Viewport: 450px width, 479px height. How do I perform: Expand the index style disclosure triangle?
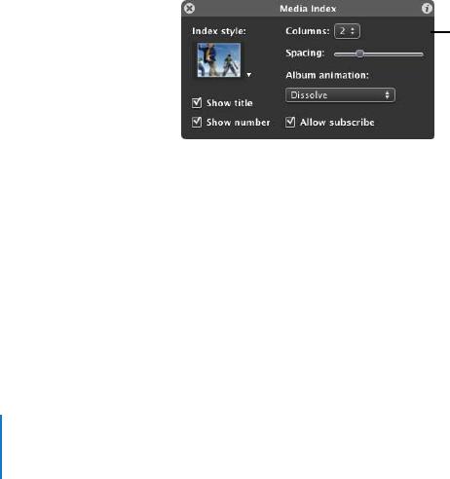[248, 75]
